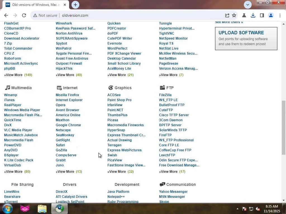
Task: Open the TightVNC link
Action: [166, 33]
